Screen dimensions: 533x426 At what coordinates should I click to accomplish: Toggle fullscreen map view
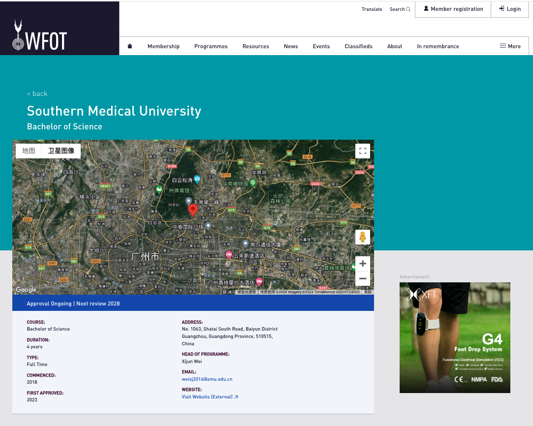(363, 151)
